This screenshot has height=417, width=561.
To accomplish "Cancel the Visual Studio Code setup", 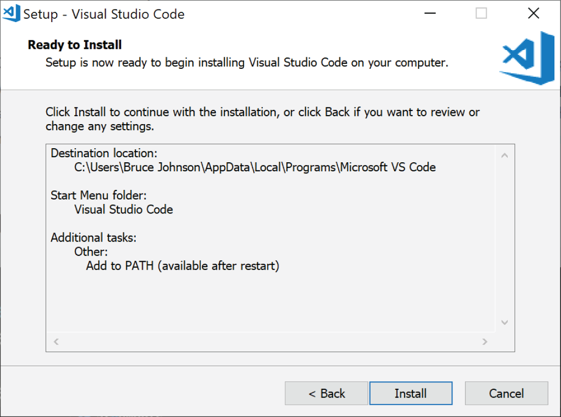I will (506, 393).
